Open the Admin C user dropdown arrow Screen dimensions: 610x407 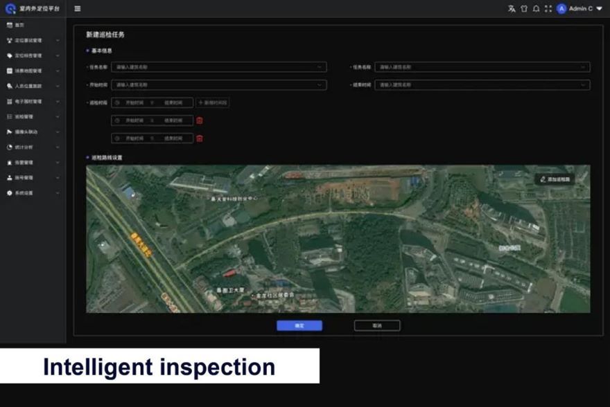(x=599, y=9)
